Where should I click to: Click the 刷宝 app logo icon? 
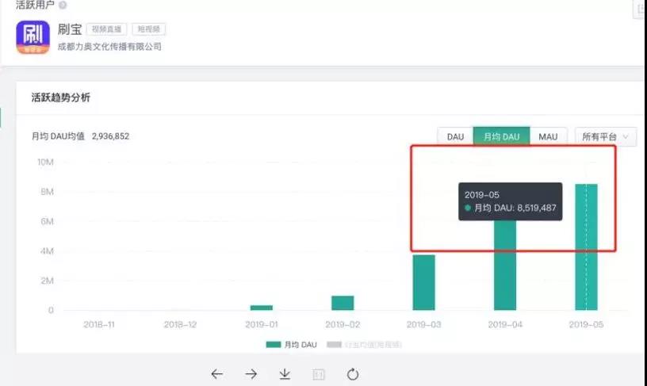33,37
